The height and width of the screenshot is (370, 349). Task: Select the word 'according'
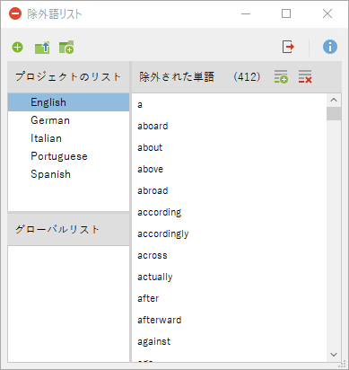point(229,213)
